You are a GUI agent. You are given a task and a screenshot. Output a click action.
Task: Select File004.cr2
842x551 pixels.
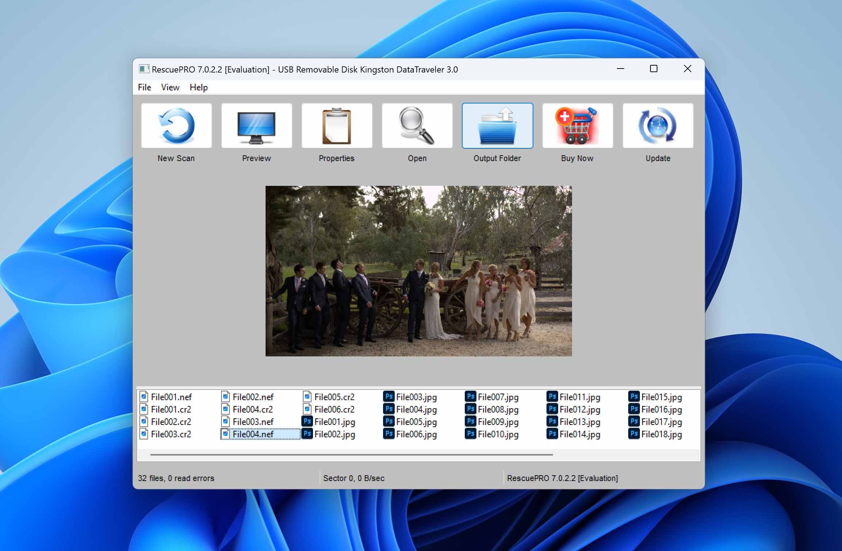pyautogui.click(x=247, y=409)
